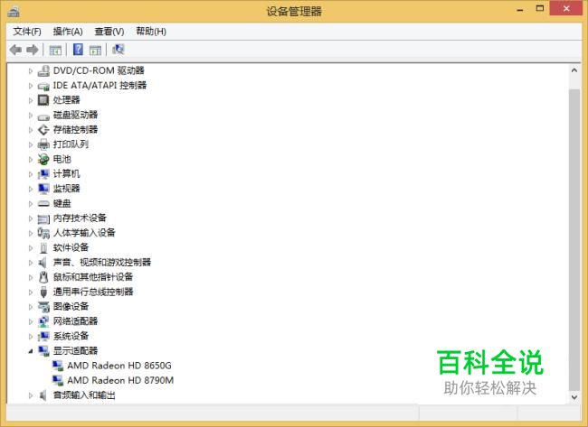588x427 pixels.
Task: Click the 存储控制器 icon
Action: pyautogui.click(x=43, y=130)
